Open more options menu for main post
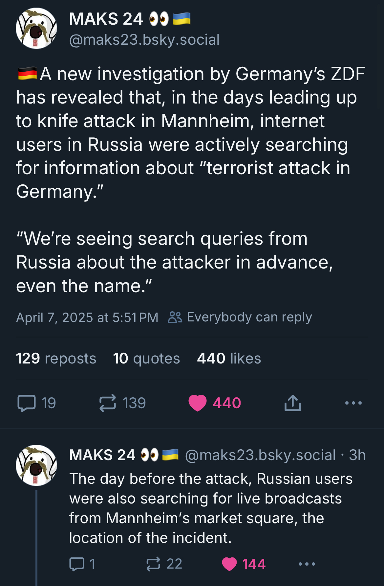This screenshot has height=586, width=384. coord(353,403)
